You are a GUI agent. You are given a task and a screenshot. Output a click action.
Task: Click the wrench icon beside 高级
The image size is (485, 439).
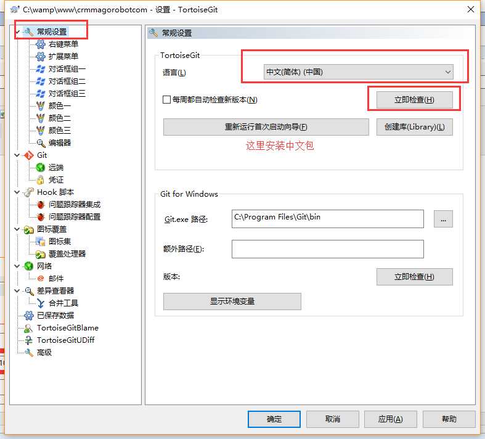29,353
